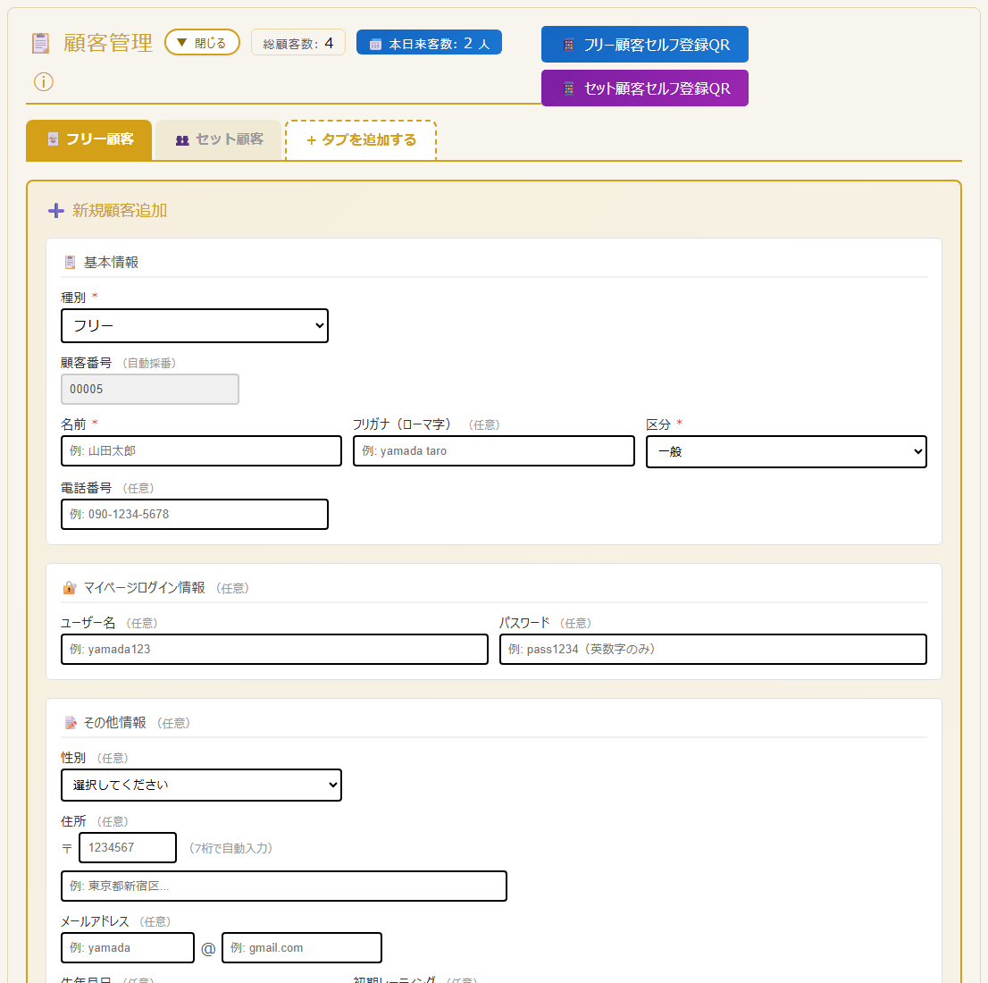Click the ユーザー名 input field
The height and width of the screenshot is (983, 988).
(x=274, y=650)
